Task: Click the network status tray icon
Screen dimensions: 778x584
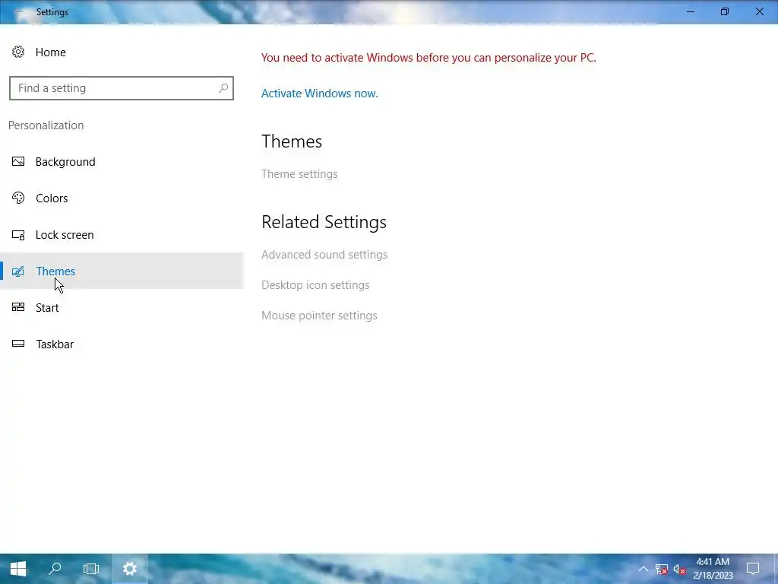Action: click(x=662, y=569)
